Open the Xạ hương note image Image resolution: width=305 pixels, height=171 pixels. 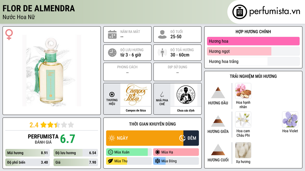[x=243, y=150]
